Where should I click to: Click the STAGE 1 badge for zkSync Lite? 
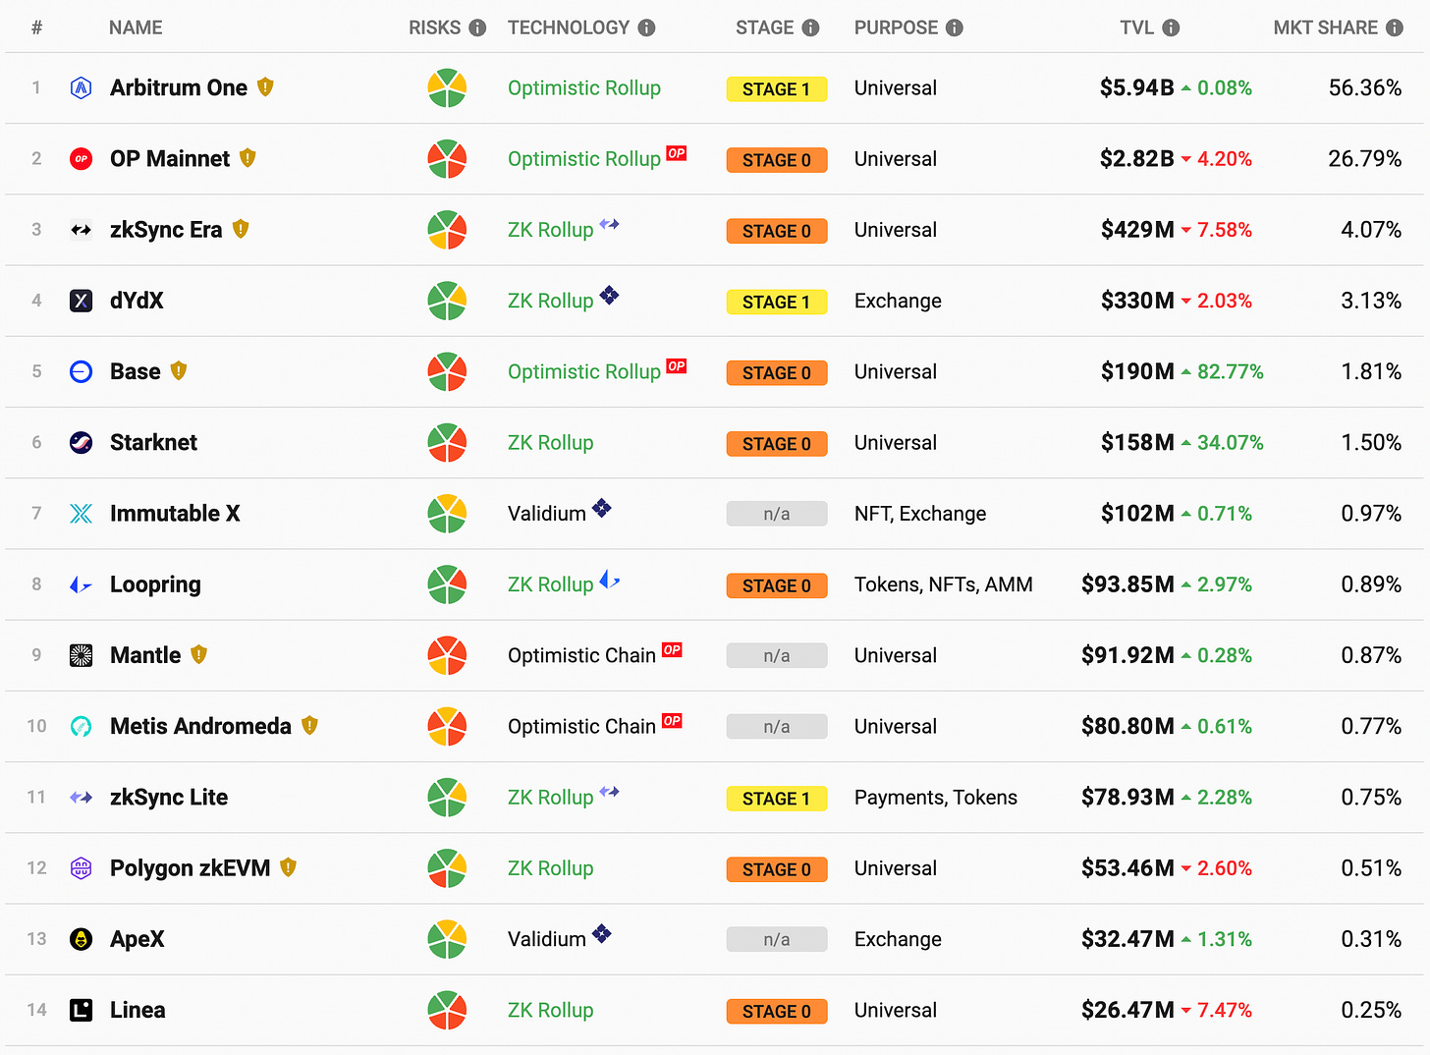tap(777, 799)
